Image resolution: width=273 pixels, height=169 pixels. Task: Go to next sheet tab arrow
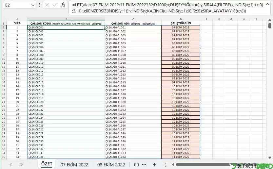click(21, 164)
